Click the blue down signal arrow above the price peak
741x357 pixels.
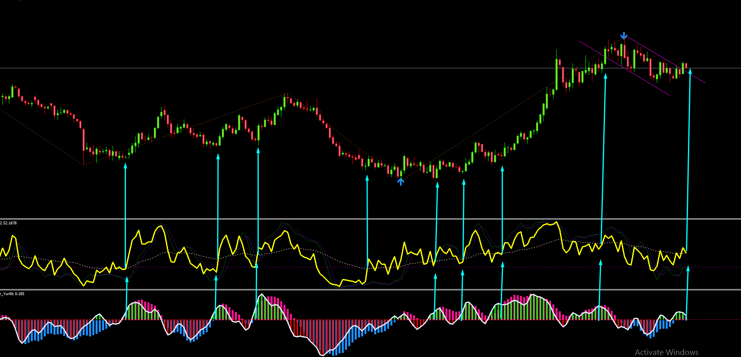coord(624,36)
